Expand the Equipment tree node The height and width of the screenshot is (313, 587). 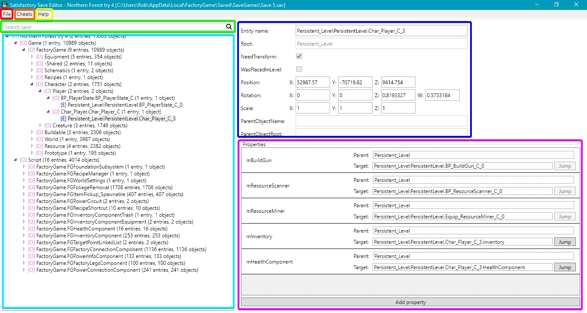tap(32, 57)
